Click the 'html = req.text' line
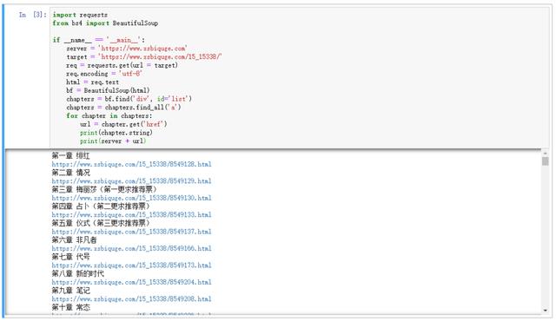556x321 pixels. (x=93, y=82)
